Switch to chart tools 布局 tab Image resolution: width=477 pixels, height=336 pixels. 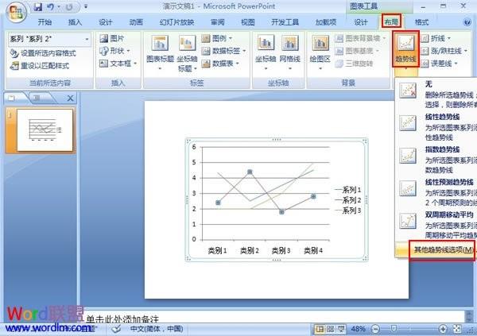[x=391, y=22]
